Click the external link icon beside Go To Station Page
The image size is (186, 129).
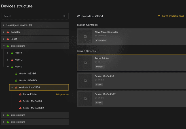click(159, 16)
